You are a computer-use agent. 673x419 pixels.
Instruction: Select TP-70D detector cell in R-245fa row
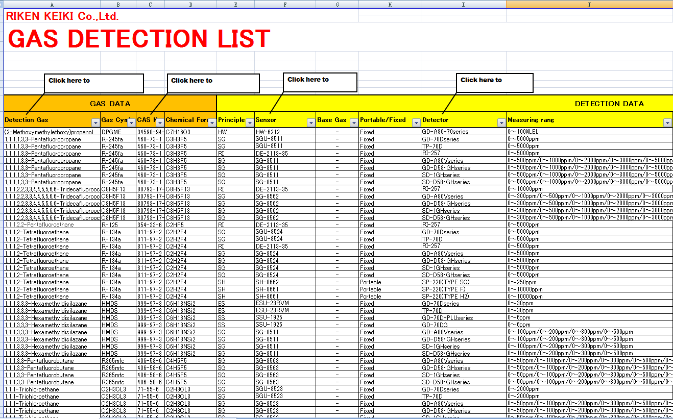pyautogui.click(x=464, y=146)
